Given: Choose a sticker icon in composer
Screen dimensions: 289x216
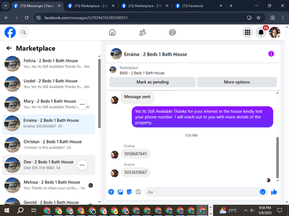Looking at the screenshot, I should [129, 192].
